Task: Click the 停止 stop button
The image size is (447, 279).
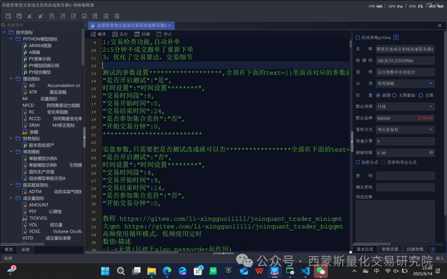Action: [164, 34]
